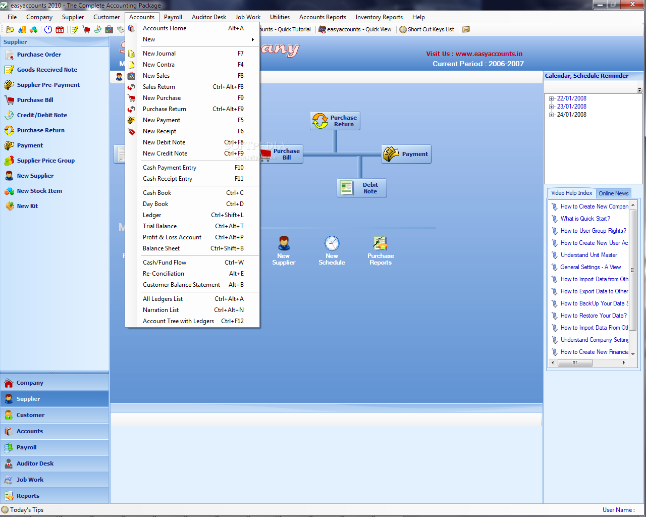
Task: Open Cash Book from Accounts menu
Action: 192,193
